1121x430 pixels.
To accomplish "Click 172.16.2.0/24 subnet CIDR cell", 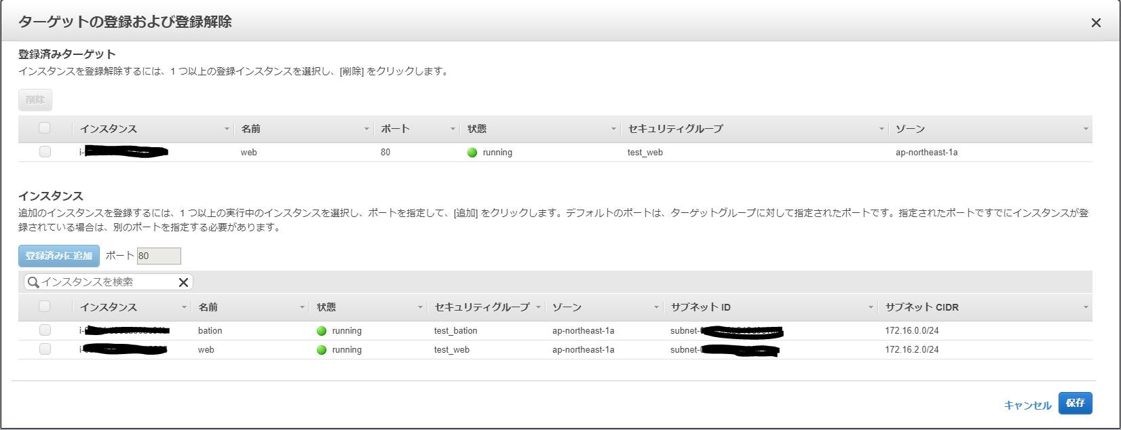I will [912, 350].
